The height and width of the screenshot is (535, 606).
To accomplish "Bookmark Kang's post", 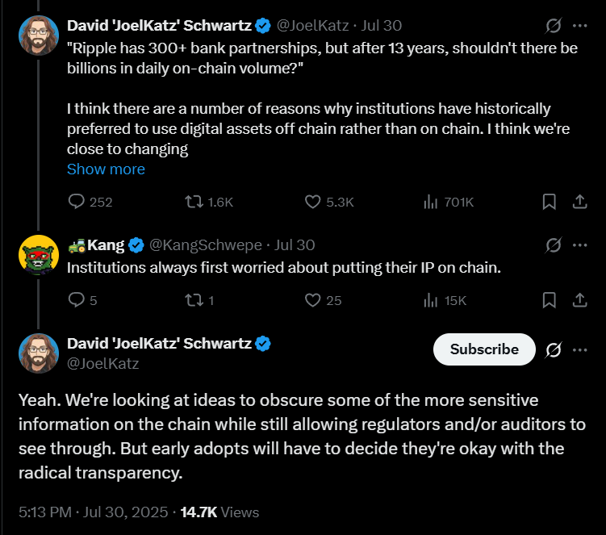I will 549,300.
